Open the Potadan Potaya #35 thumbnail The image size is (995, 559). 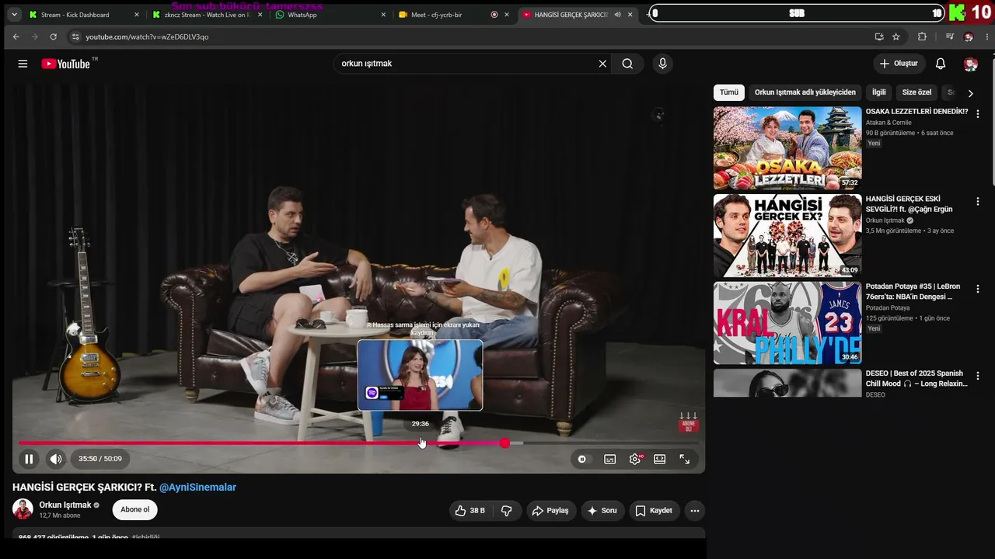787,323
